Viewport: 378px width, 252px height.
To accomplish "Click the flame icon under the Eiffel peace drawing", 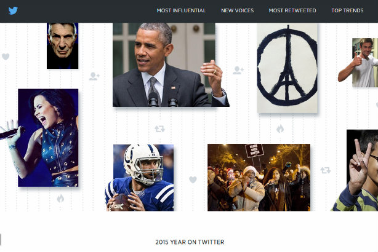I will pos(280,129).
